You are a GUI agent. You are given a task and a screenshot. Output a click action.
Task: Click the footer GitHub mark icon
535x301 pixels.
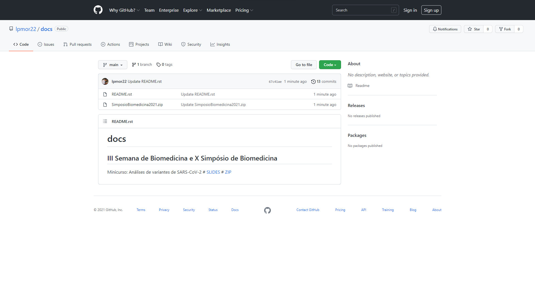tap(267, 210)
